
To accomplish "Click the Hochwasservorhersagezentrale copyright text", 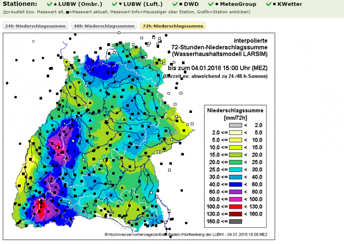I will [x=186, y=234].
